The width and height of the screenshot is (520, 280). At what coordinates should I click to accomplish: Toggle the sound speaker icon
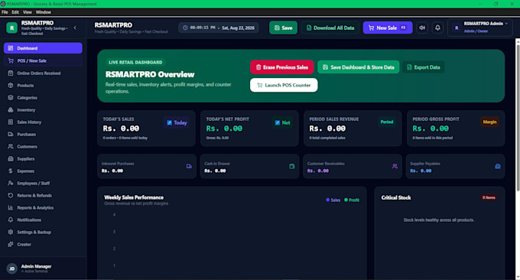[422, 28]
